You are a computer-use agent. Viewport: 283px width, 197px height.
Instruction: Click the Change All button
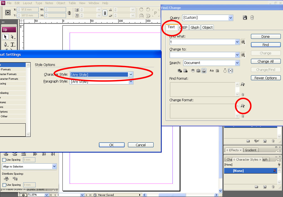pyautogui.click(x=266, y=61)
